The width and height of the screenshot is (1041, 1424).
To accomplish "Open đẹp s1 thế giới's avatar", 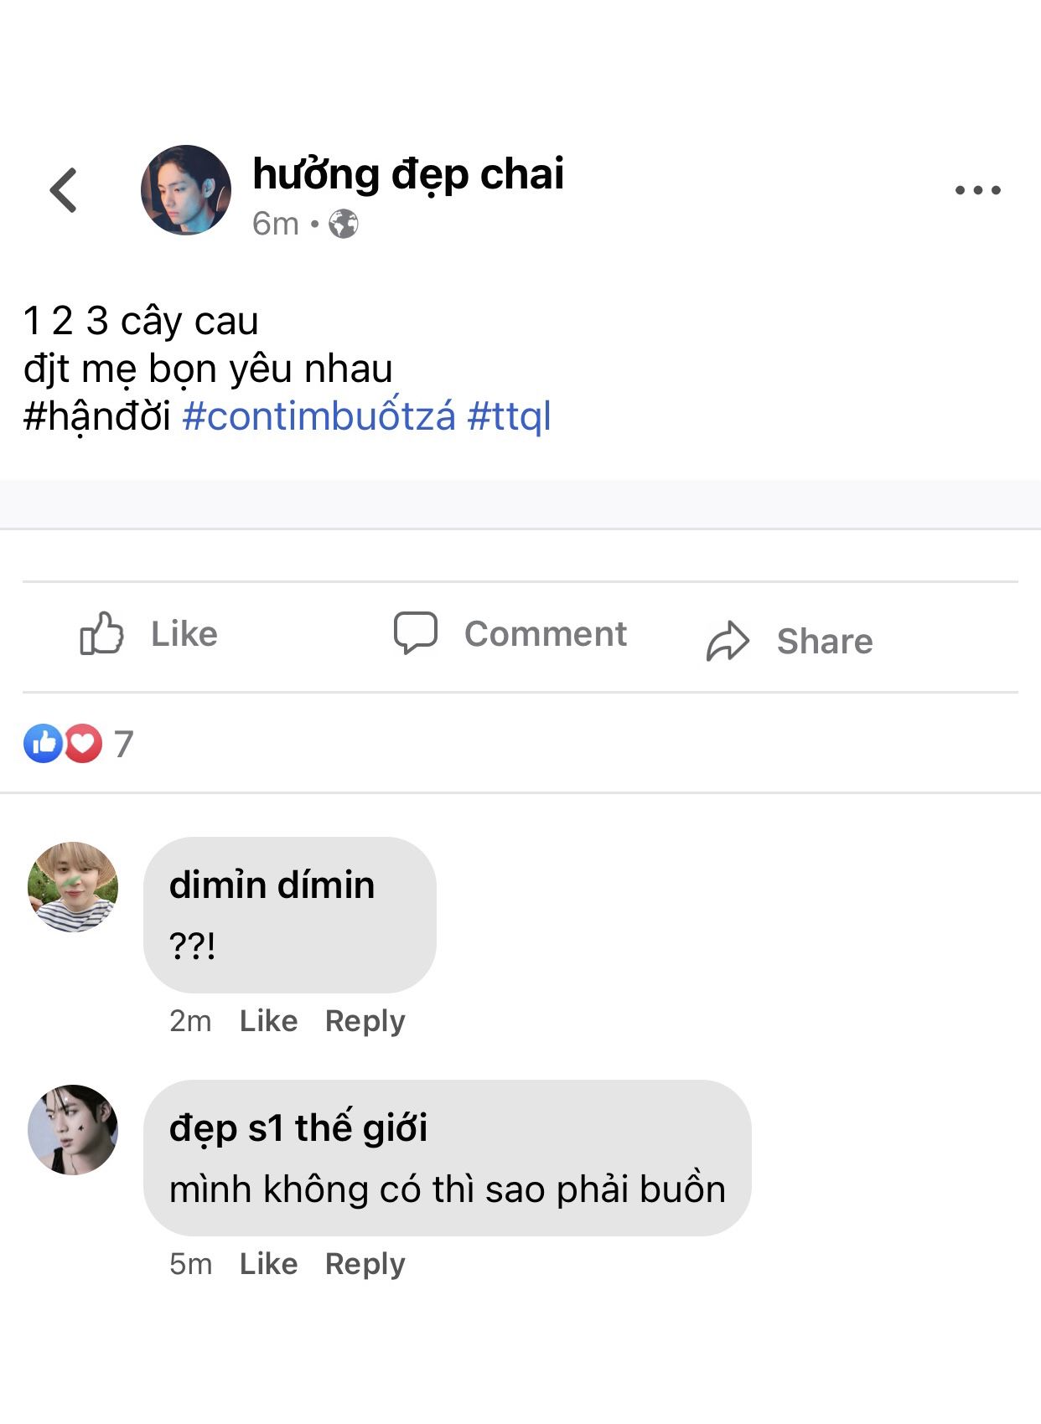I will 73,1130.
